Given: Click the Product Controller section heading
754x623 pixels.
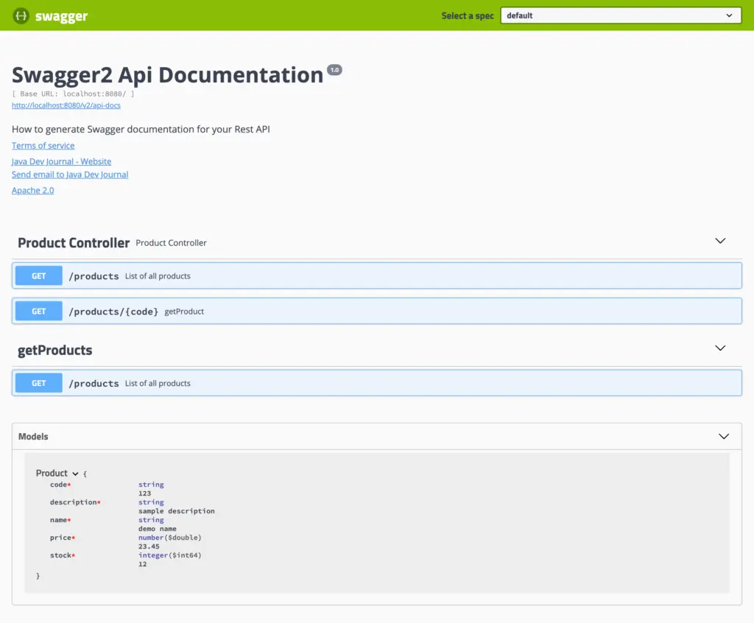Looking at the screenshot, I should coord(74,242).
